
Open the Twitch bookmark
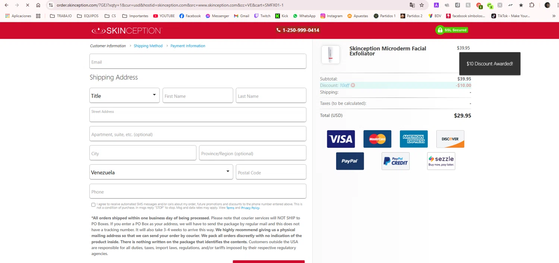pos(262,16)
